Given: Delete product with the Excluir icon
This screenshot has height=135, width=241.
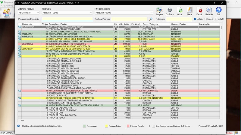Looking at the screenshot, I should pyautogui.click(x=199, y=11).
